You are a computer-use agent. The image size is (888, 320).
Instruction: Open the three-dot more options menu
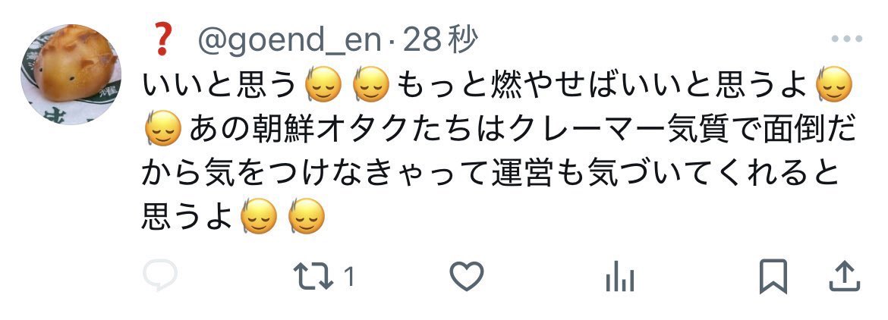[847, 39]
